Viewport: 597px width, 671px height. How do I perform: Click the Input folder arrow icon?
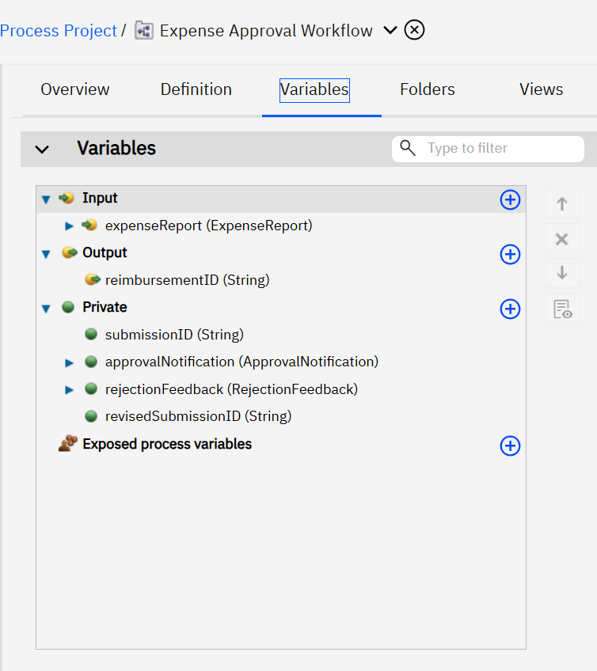tap(67, 198)
